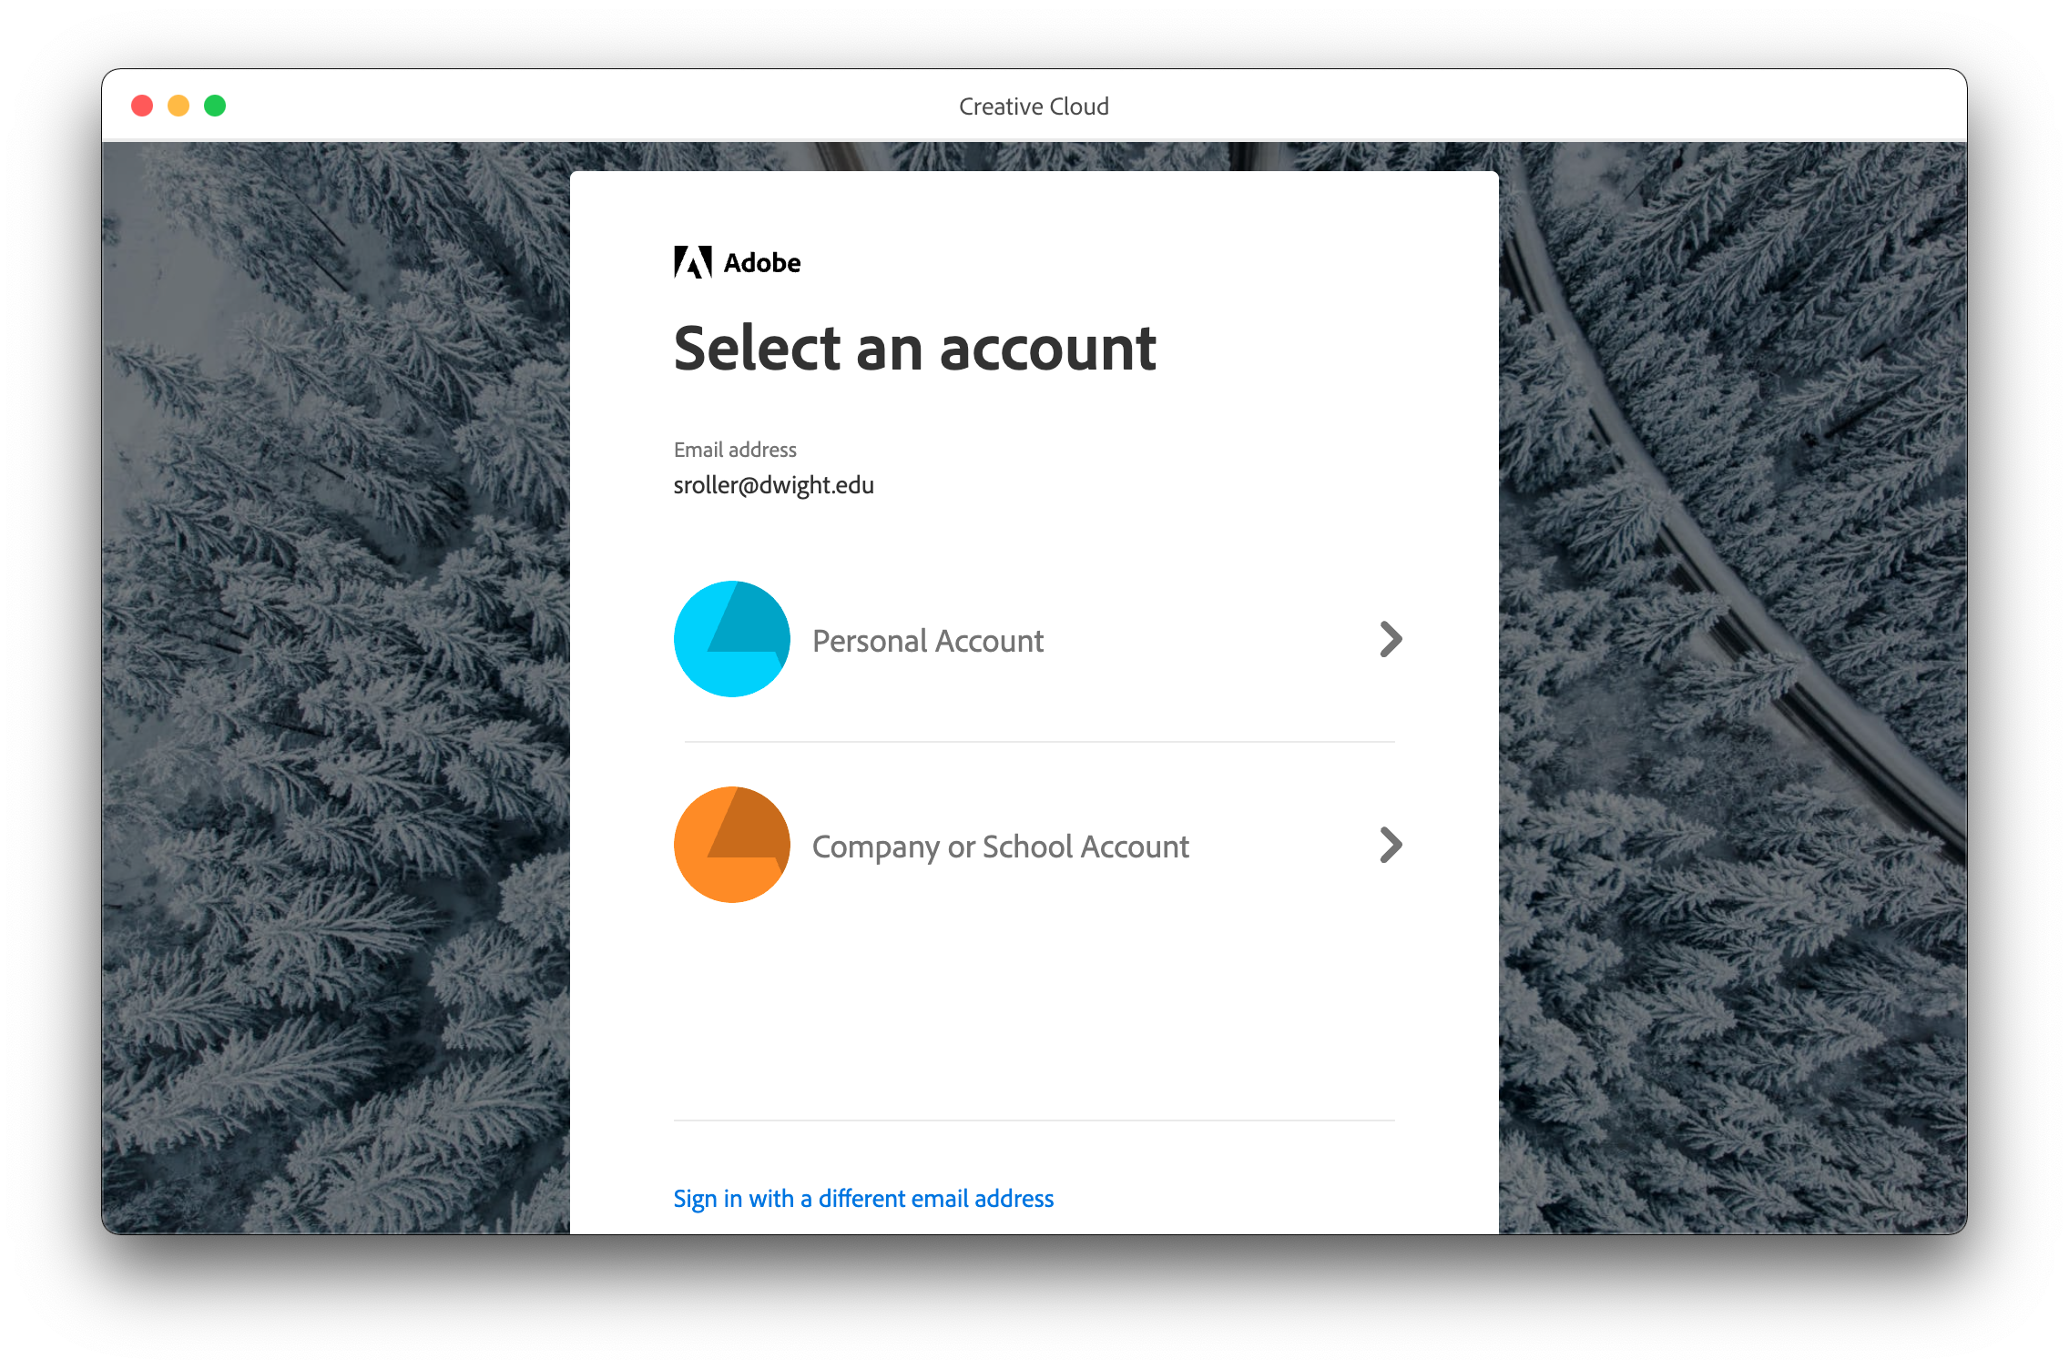
Task: Click the sroller@dwight.edu email text
Action: click(x=773, y=485)
